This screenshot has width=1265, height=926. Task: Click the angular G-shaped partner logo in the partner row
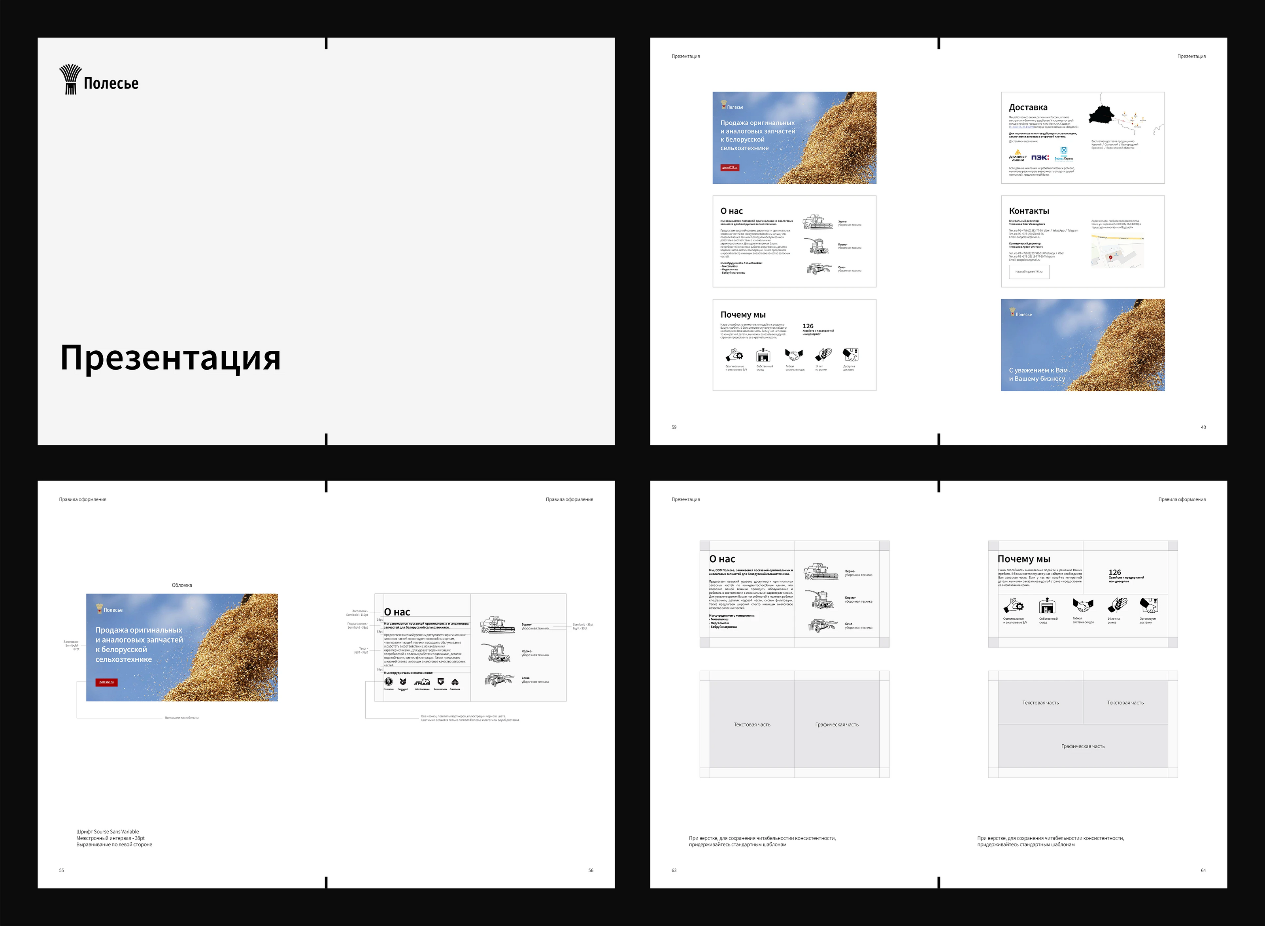click(440, 681)
